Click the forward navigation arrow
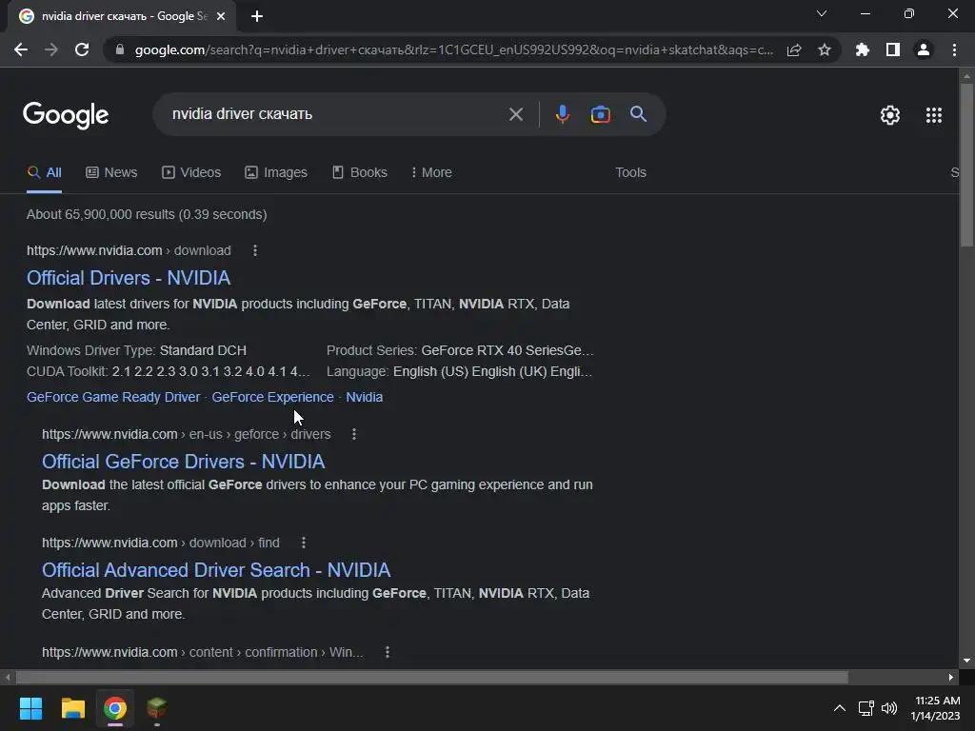This screenshot has height=731, width=975. (51, 49)
